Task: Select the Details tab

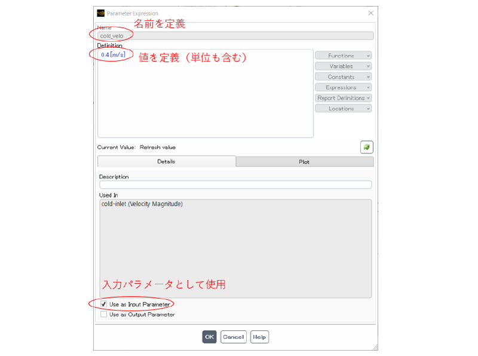Action: [168, 161]
